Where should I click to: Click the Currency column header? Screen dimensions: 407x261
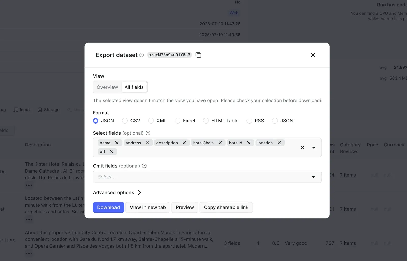tap(394, 145)
